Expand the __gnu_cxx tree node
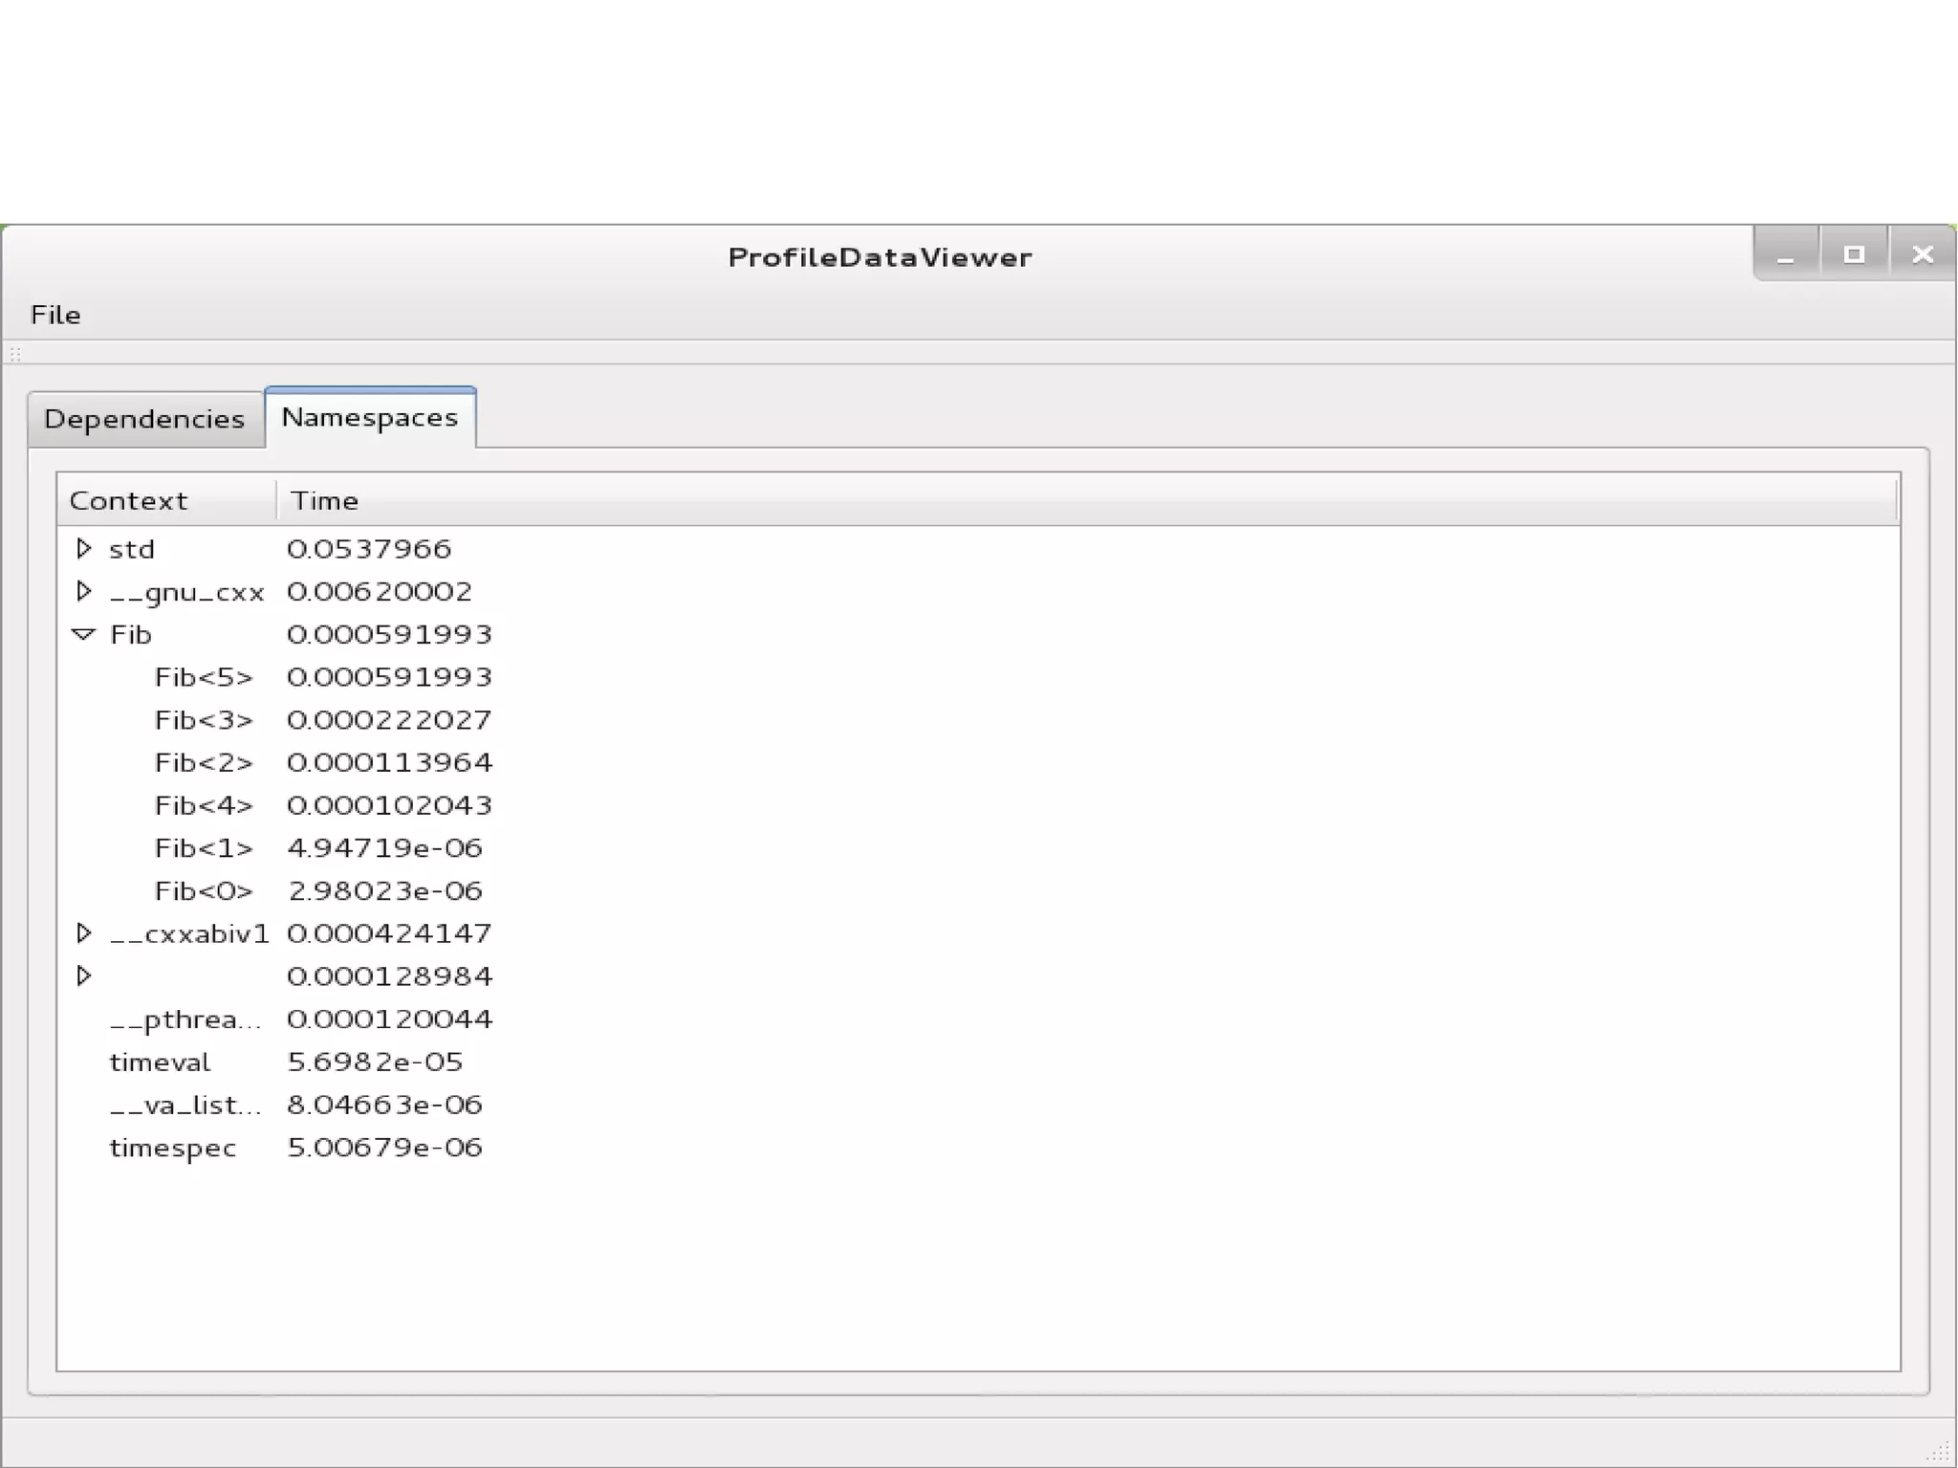1958x1468 pixels. 84,591
